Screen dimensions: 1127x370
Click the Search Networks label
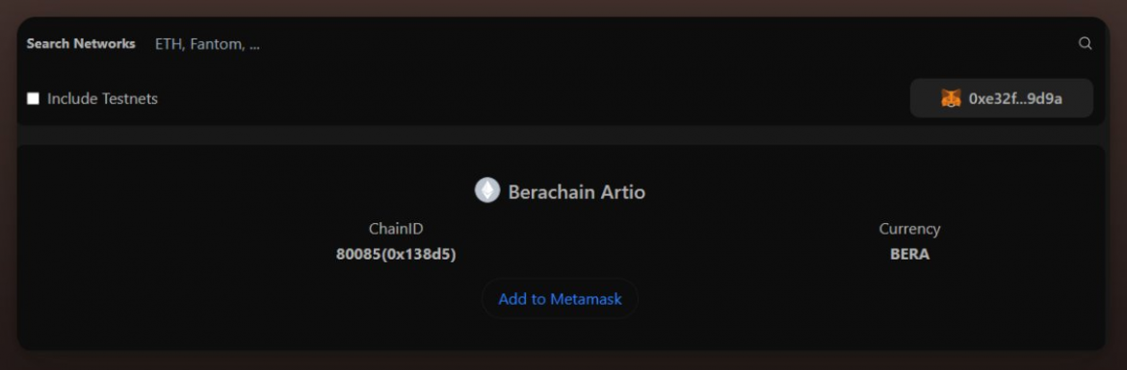[x=81, y=44]
